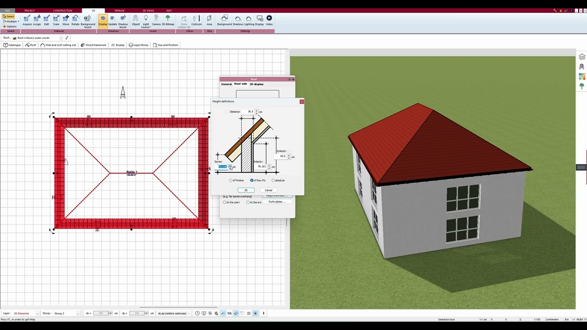Viewport: 587px width, 330px height.
Task: Switch to the PROJECT ribbon tab
Action: pos(30,11)
